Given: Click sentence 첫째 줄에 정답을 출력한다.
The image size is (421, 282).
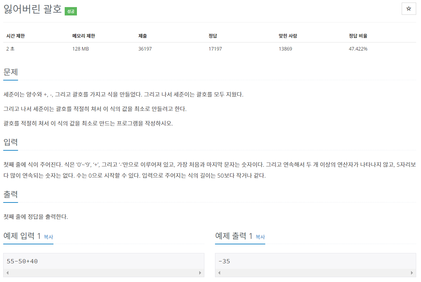Looking at the screenshot, I should point(35,217).
